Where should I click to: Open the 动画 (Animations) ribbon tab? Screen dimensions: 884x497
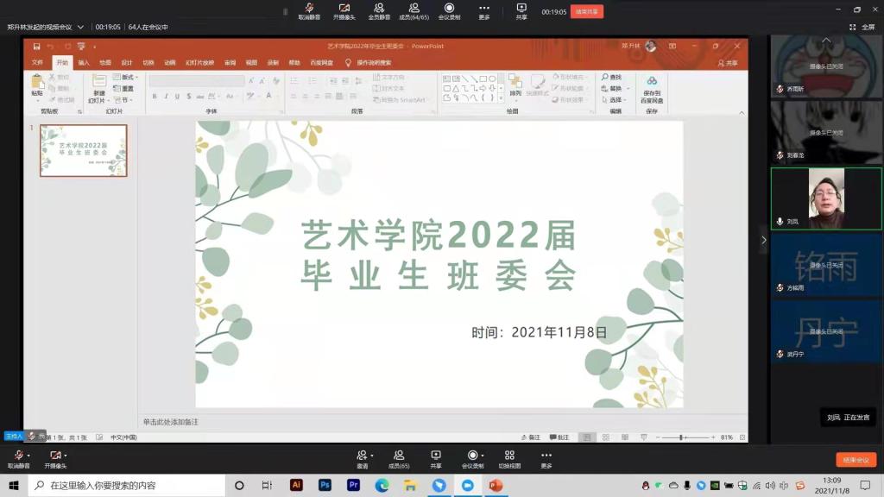pyautogui.click(x=170, y=62)
